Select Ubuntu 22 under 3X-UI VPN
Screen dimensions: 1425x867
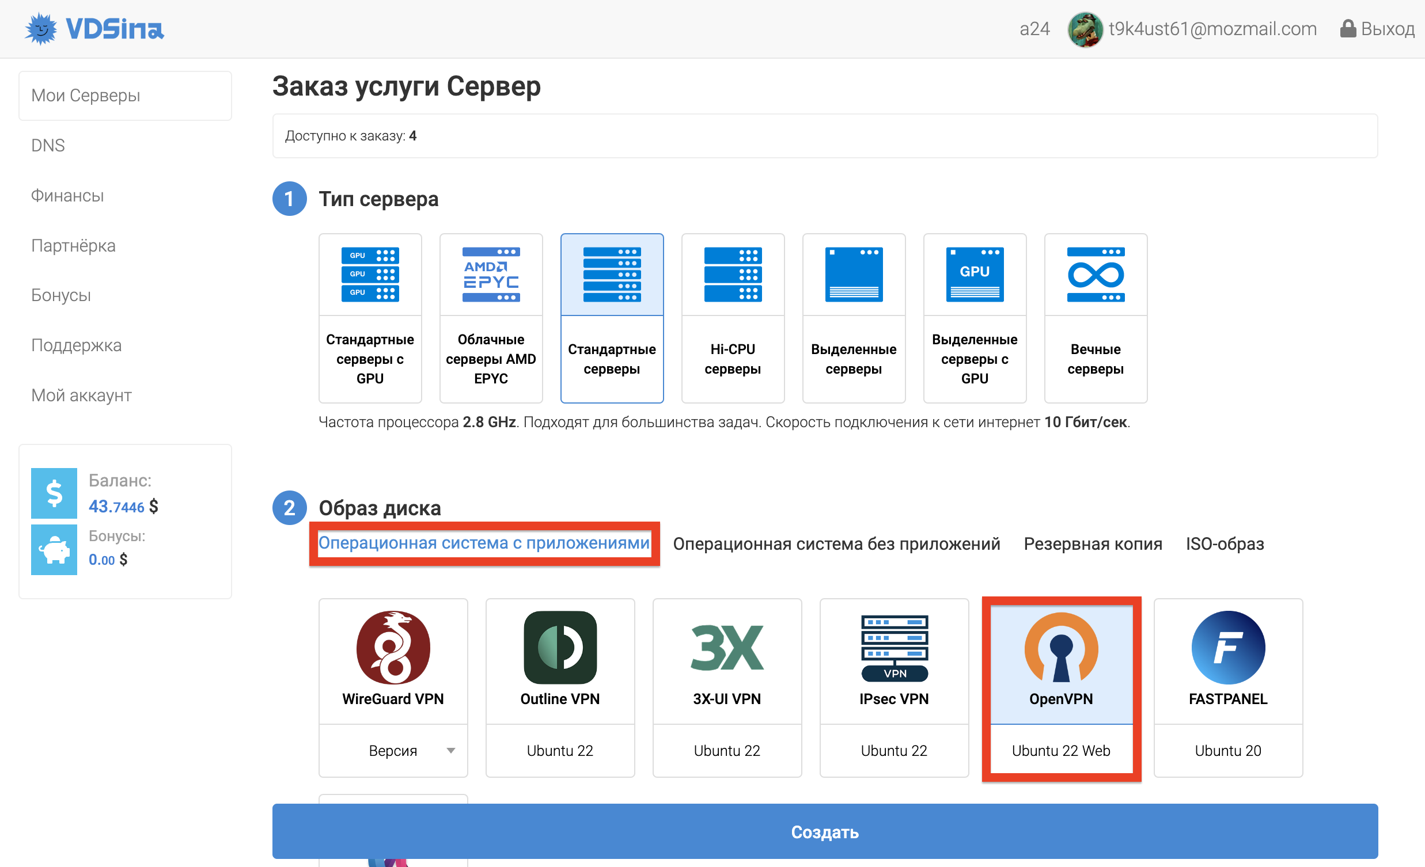(727, 750)
